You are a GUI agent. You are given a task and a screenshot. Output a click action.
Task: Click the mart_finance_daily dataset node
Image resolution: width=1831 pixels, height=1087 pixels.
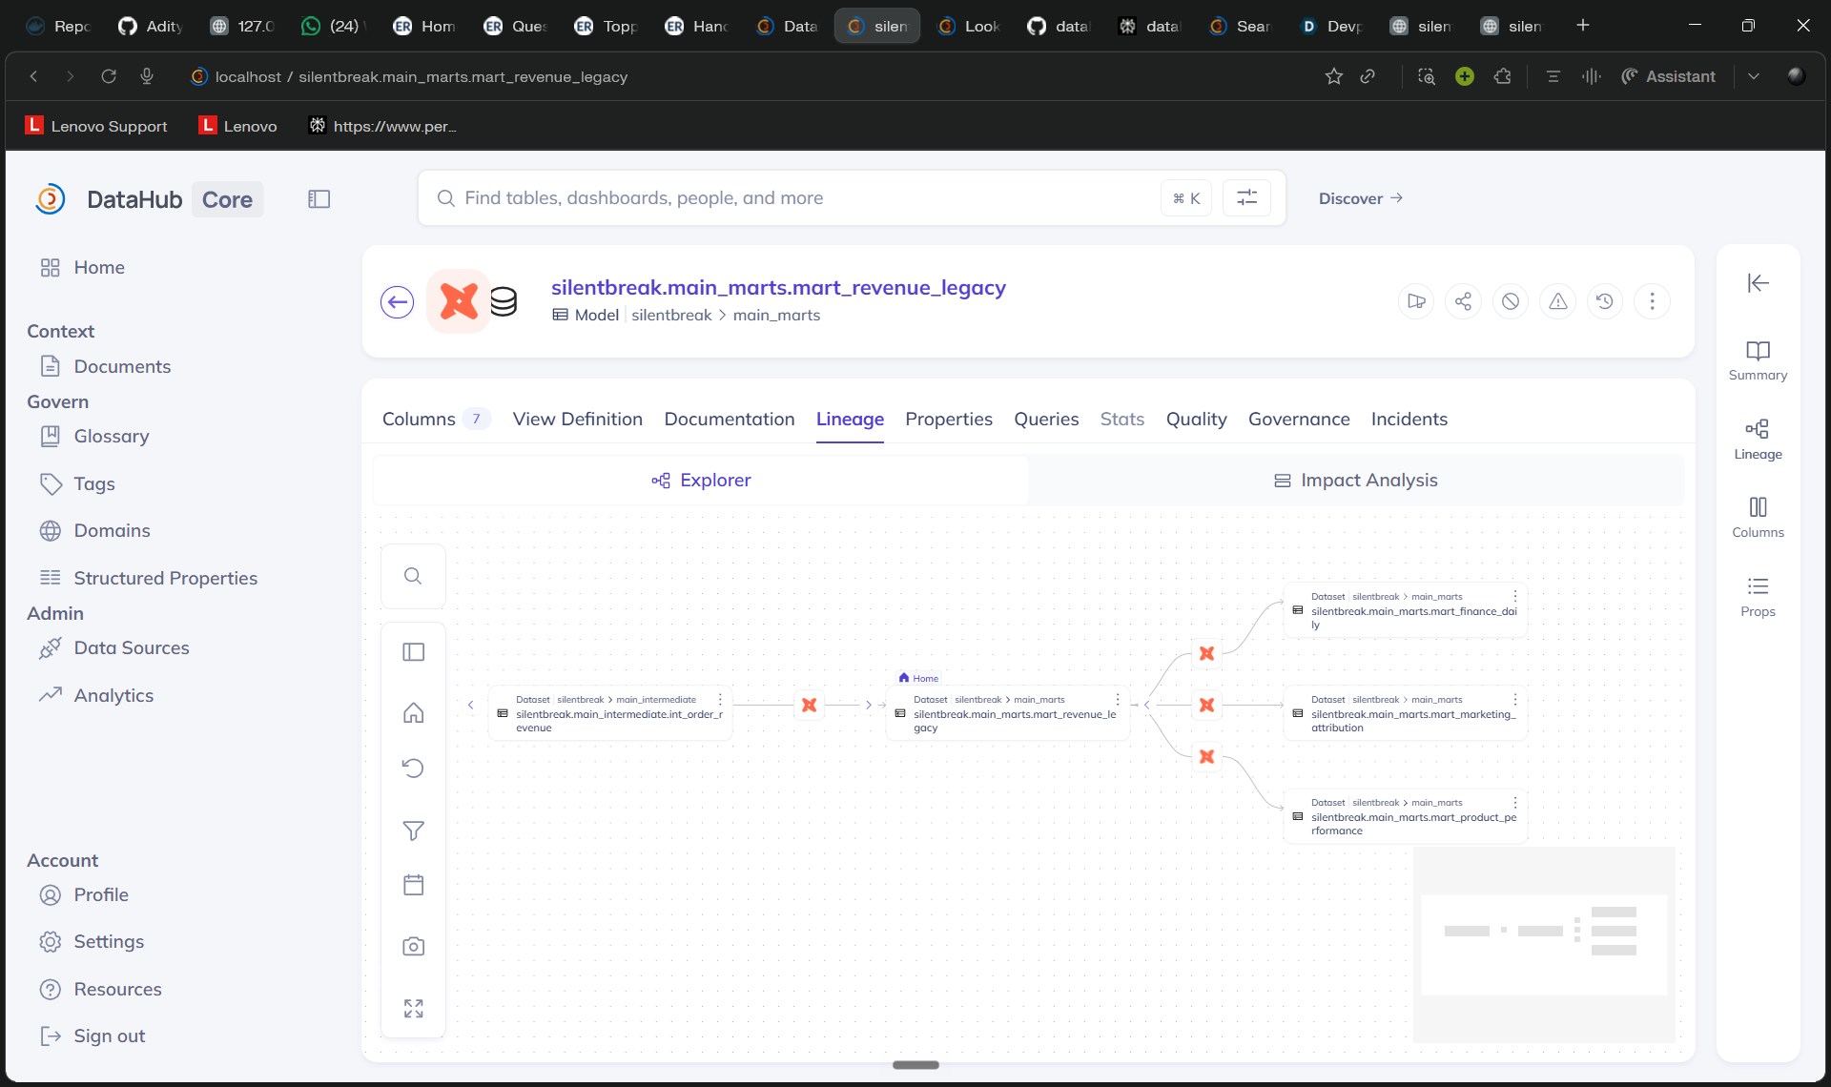[1405, 611]
